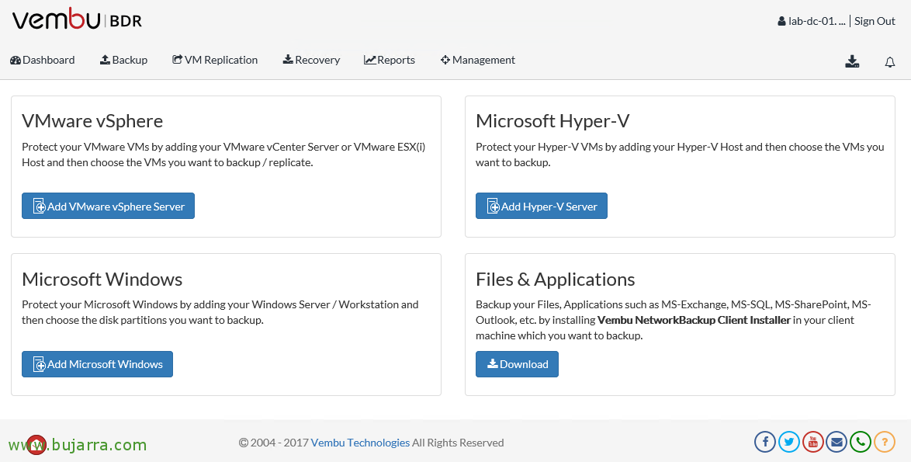Image resolution: width=911 pixels, height=462 pixels.
Task: Click the Sign Out link
Action: click(x=875, y=22)
